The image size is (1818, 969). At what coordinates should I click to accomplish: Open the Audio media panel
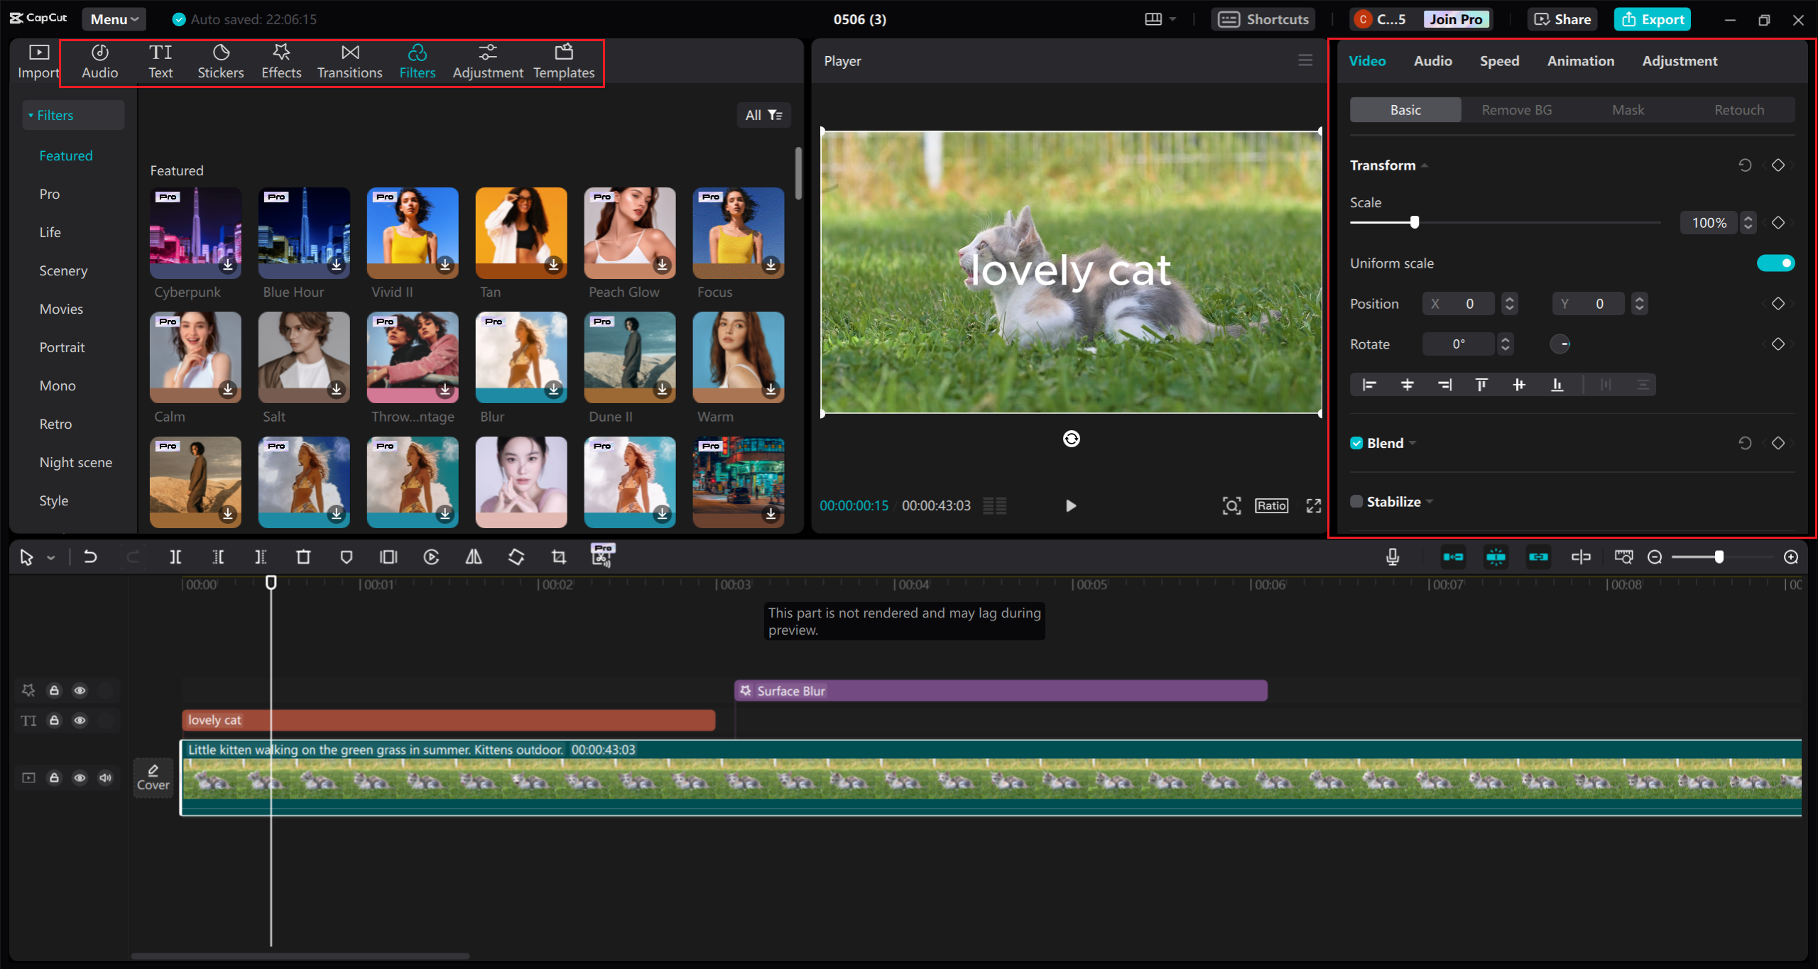(99, 62)
